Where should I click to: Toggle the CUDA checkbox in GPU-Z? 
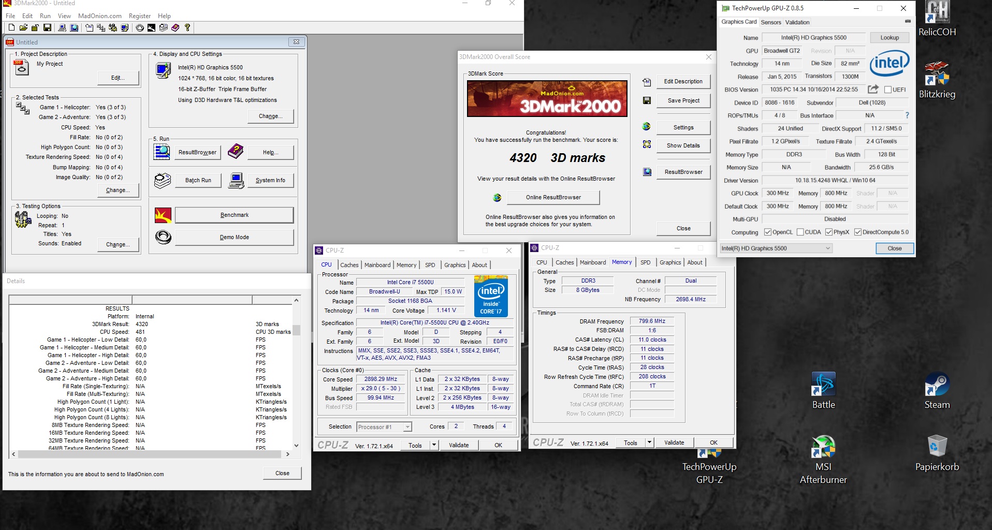(x=800, y=232)
